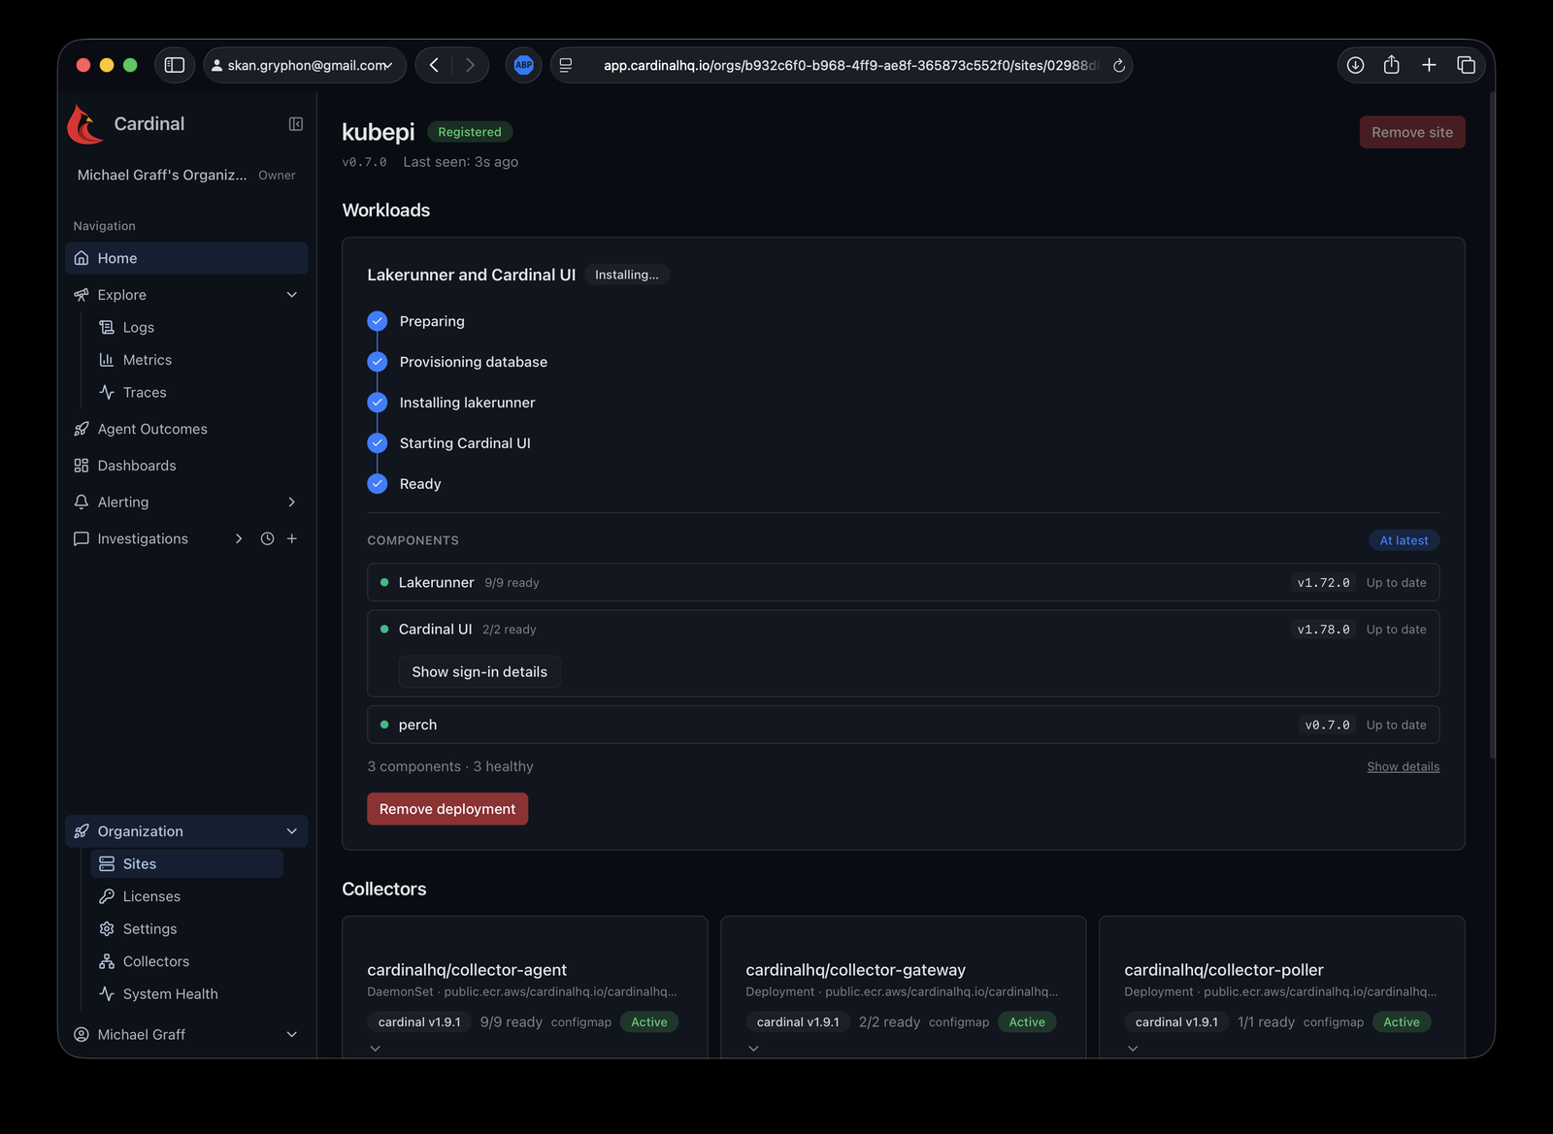
Task: Click the "Last seen: 3s ago" text
Action: [461, 162]
